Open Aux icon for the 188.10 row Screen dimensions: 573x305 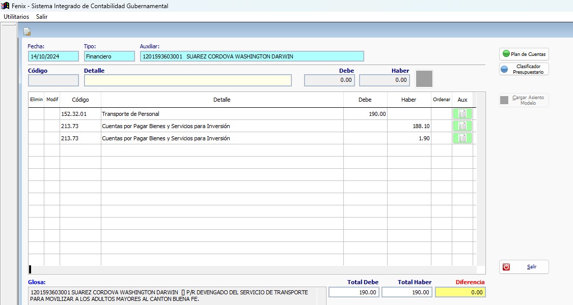click(462, 126)
